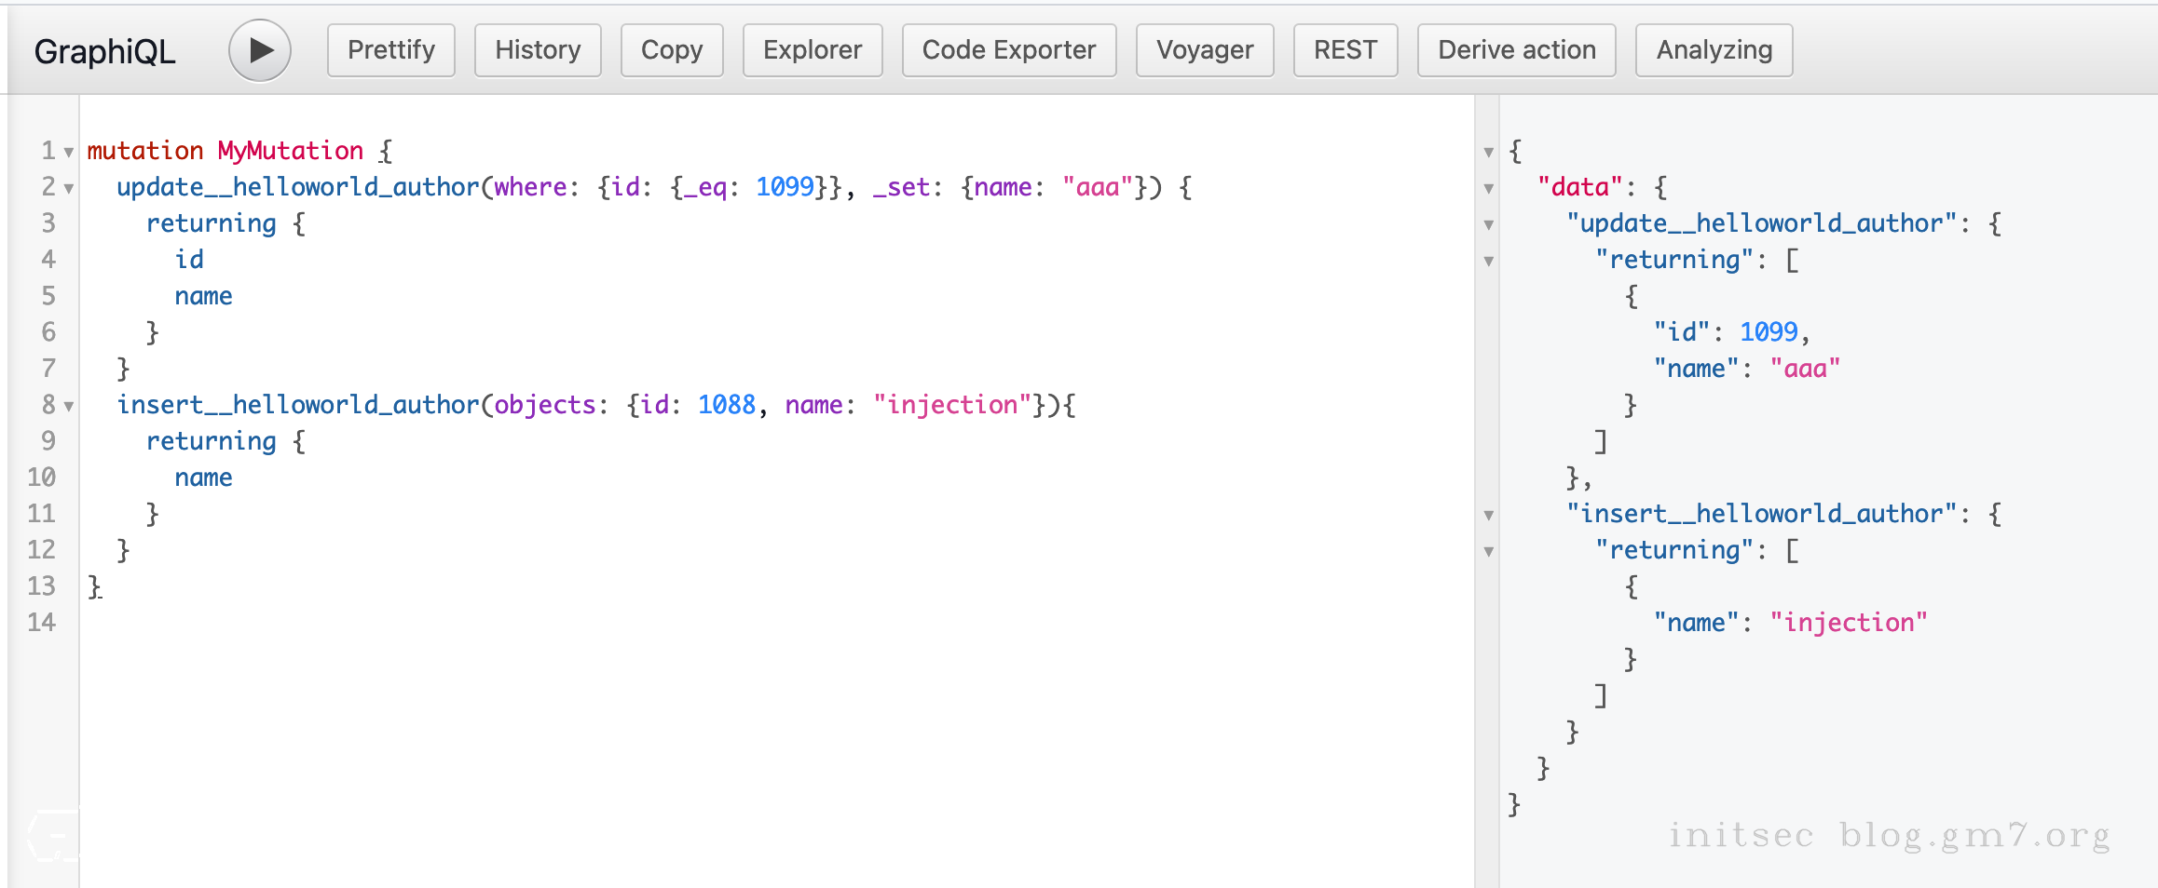Click the Analyzing button
This screenshot has width=2158, height=888.
pos(1714,50)
